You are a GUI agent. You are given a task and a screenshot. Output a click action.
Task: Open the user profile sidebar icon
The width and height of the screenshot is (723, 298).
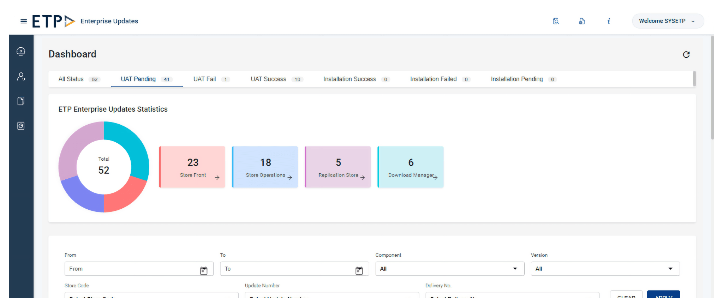click(21, 76)
